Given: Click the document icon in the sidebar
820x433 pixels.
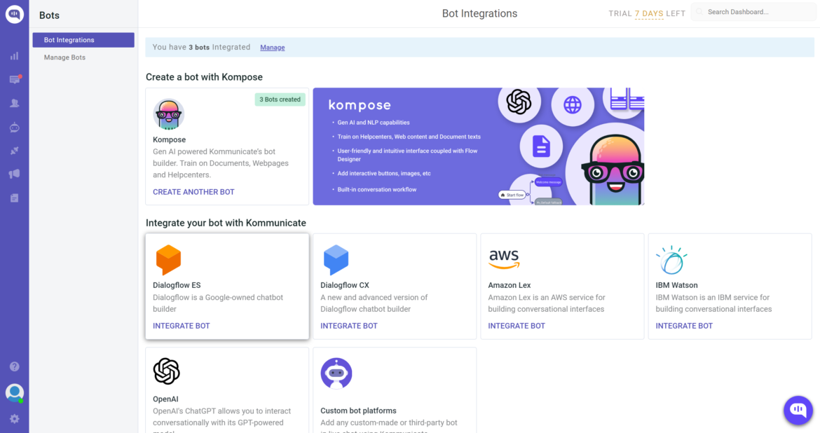Looking at the screenshot, I should (14, 197).
